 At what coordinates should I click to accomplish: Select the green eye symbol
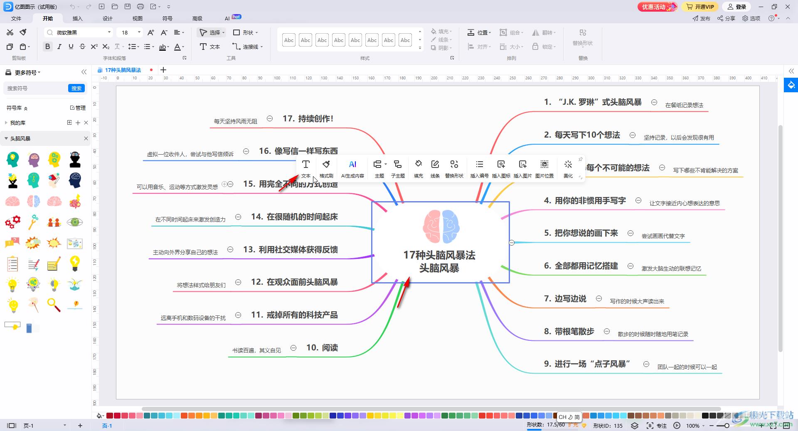[x=75, y=222]
